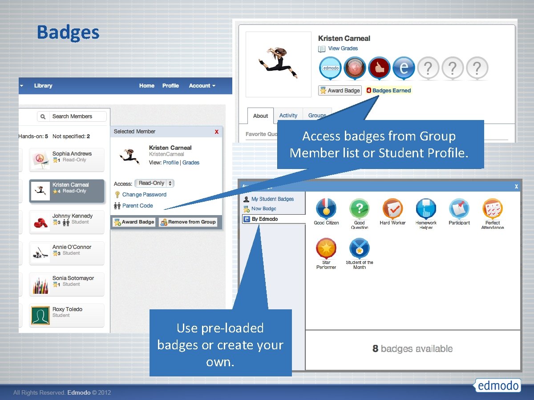Click the 'Hands-on: 5' filter text
This screenshot has width=534, height=400.
(x=33, y=136)
